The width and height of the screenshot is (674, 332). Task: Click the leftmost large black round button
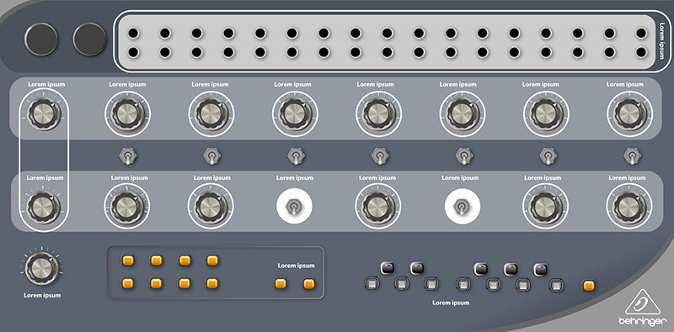(x=40, y=39)
